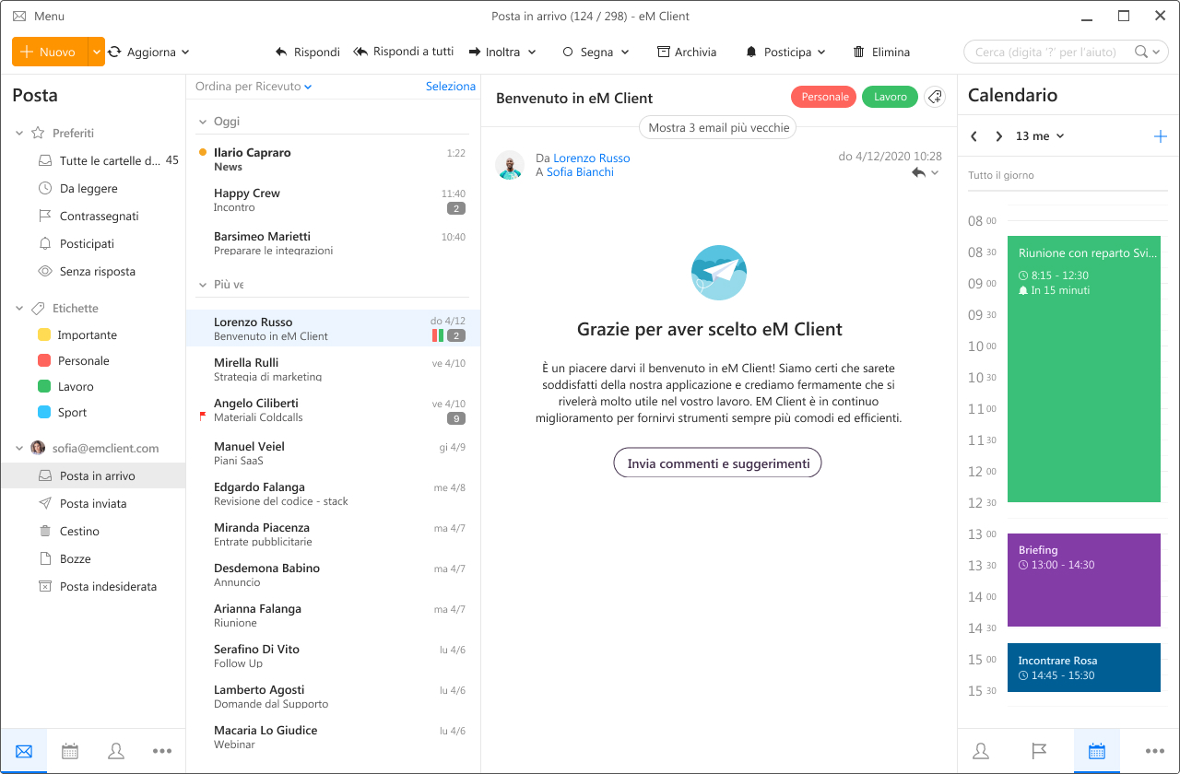Screen dimensions: 1180x774
Task: Collapse the Oggi message group
Action: click(203, 122)
